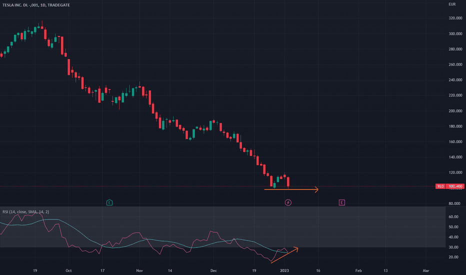Image resolution: width=466 pixels, height=275 pixels.
Task: Click the purple E earnings marker
Action: point(342,203)
